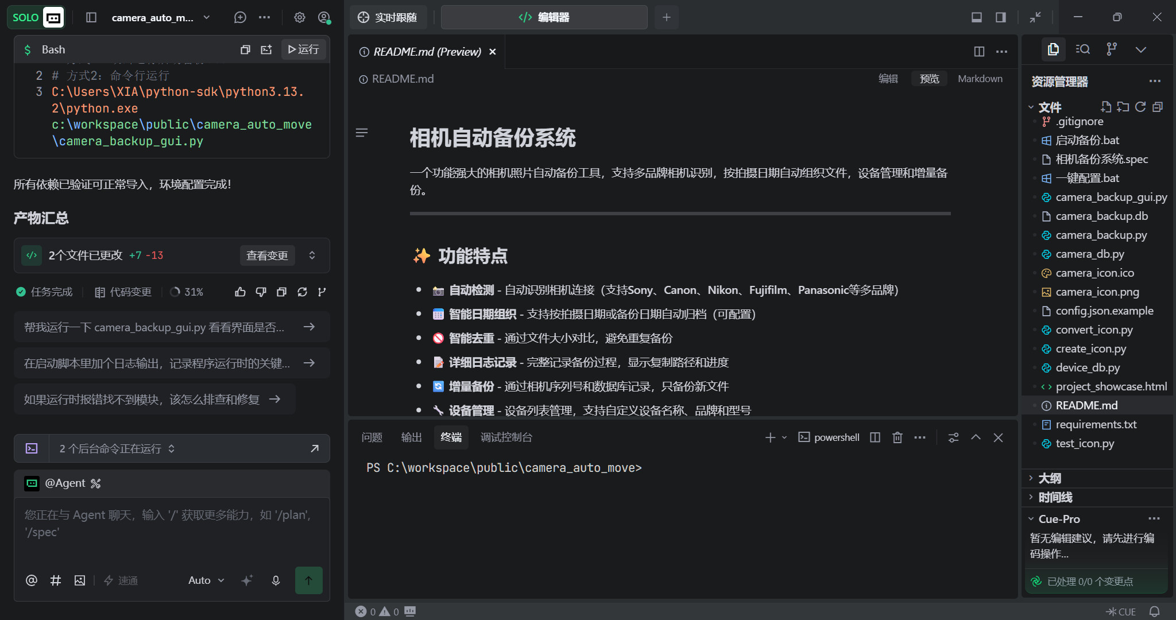Start a new chat session

(x=240, y=17)
